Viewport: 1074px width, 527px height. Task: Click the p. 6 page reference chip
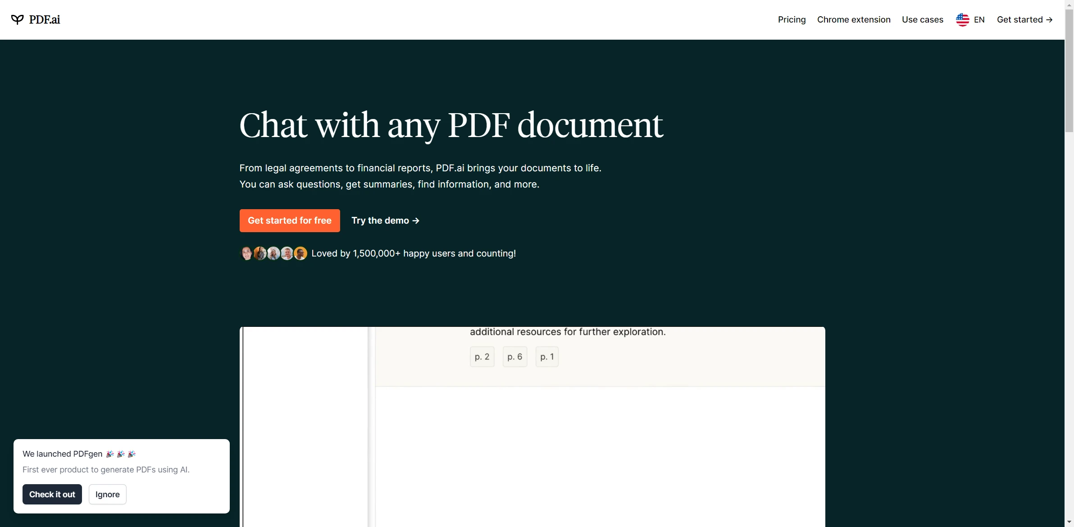(x=515, y=357)
